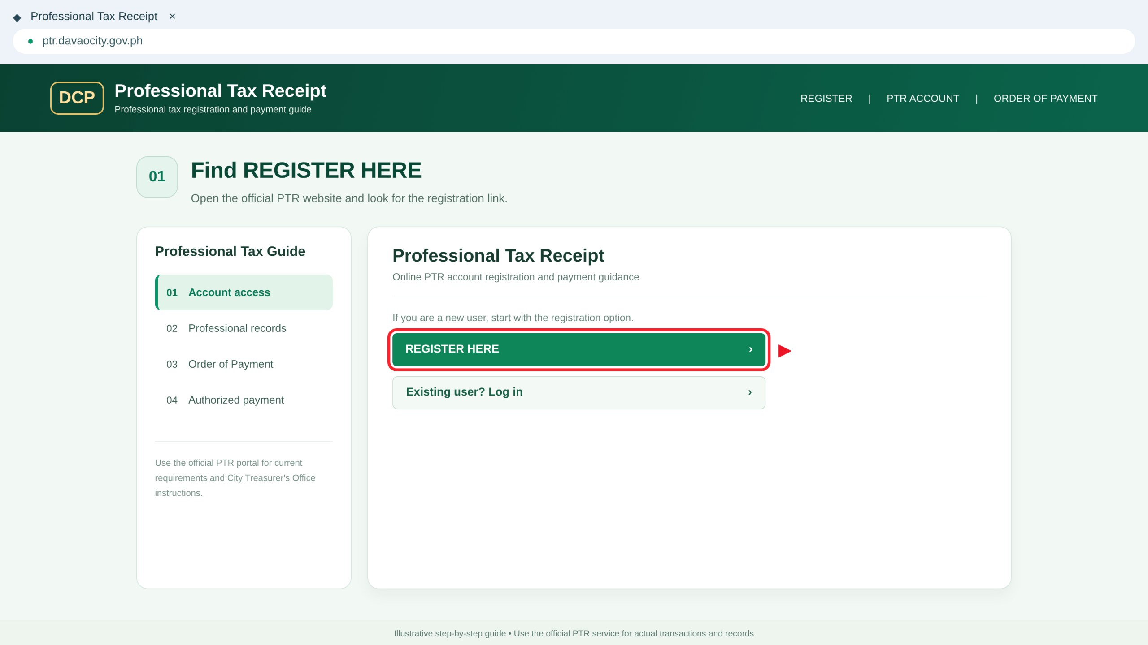Click Online PTR account registration subtitle
The image size is (1148, 645).
515,277
